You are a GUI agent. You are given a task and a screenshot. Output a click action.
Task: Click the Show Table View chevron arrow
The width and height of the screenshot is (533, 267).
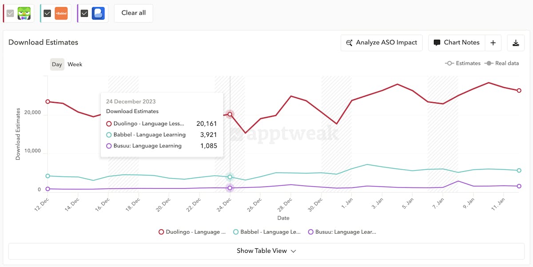pos(293,251)
